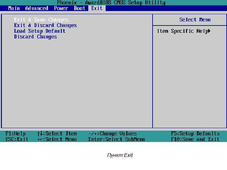Click the F1:Help hint
227x170 pixels.
tap(15, 133)
